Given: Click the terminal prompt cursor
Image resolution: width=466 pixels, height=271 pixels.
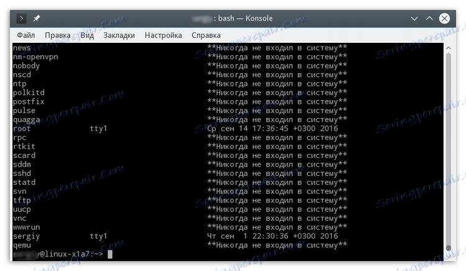Looking at the screenshot, I should [110, 254].
